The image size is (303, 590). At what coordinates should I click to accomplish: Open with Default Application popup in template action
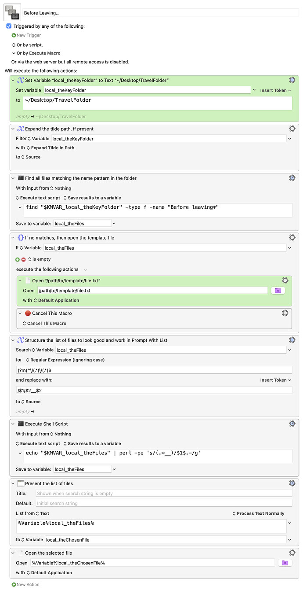(x=56, y=300)
